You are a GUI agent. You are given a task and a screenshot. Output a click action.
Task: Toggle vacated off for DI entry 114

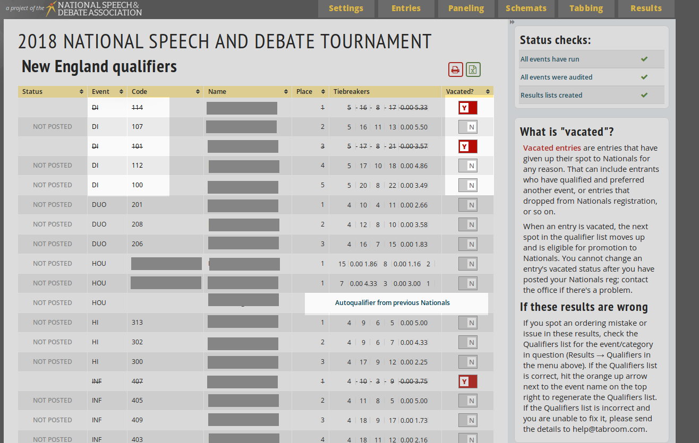[468, 108]
